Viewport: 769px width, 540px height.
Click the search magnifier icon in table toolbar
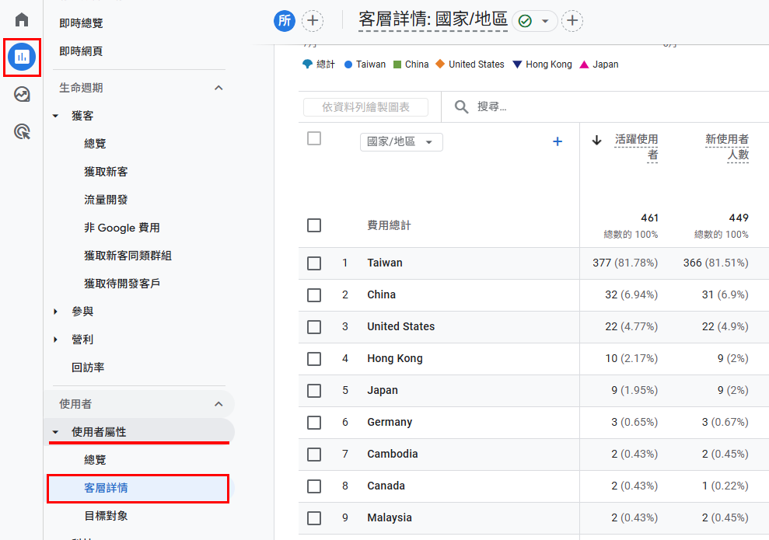click(x=461, y=106)
